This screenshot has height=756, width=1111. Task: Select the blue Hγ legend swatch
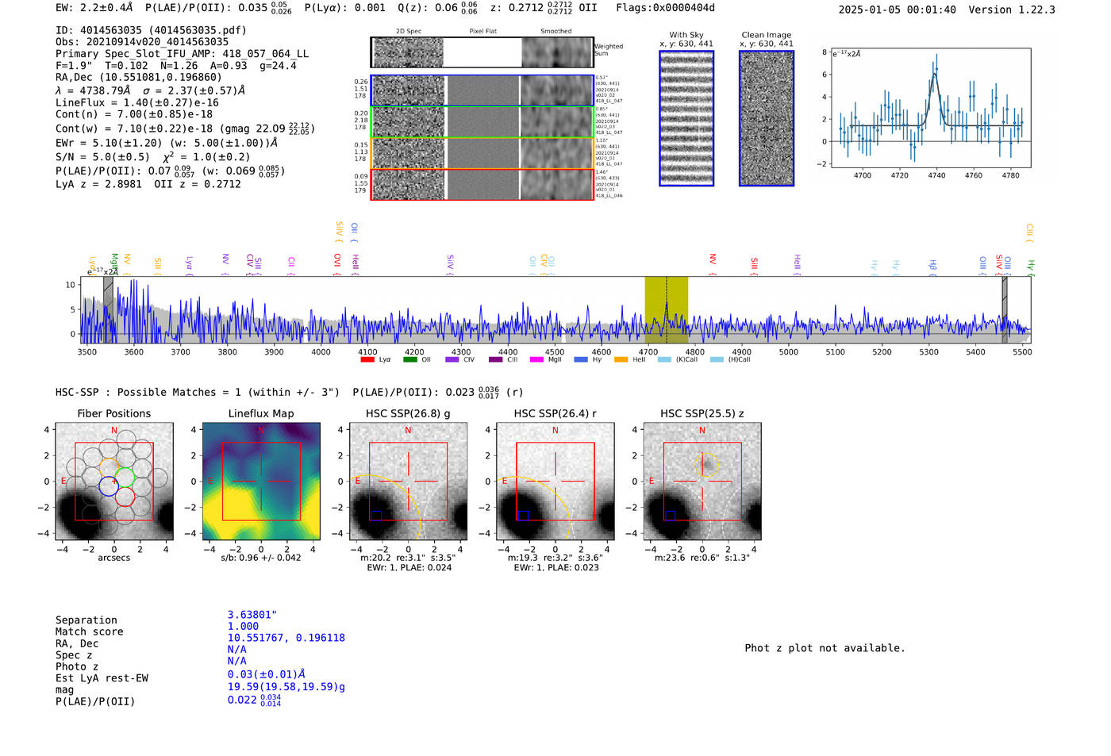pos(581,359)
